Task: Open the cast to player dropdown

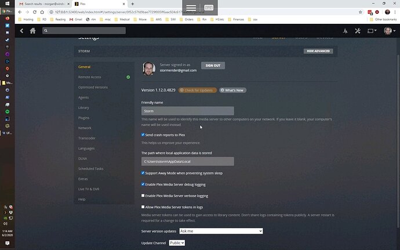Action: click(372, 31)
